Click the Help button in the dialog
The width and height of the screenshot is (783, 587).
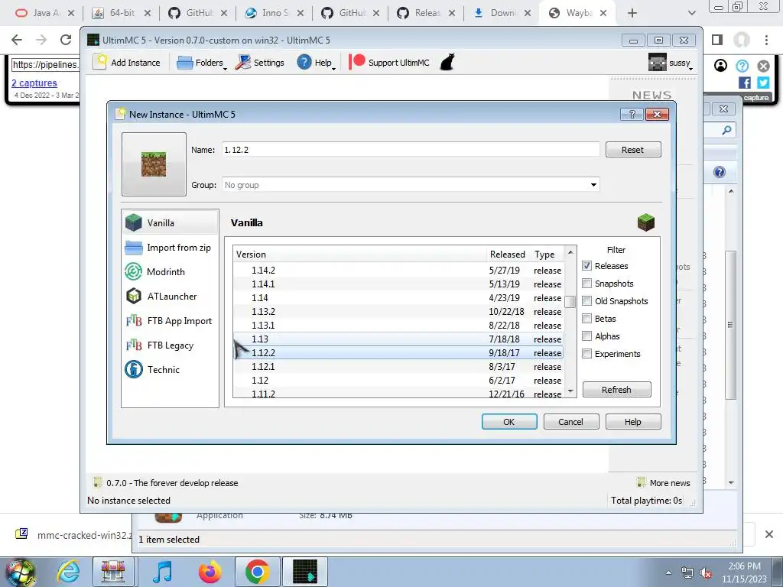632,422
